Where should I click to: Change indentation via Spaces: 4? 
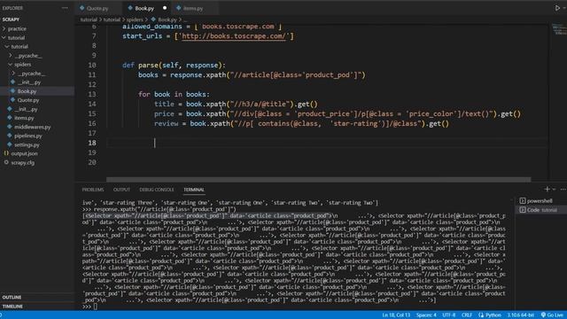click(426, 315)
